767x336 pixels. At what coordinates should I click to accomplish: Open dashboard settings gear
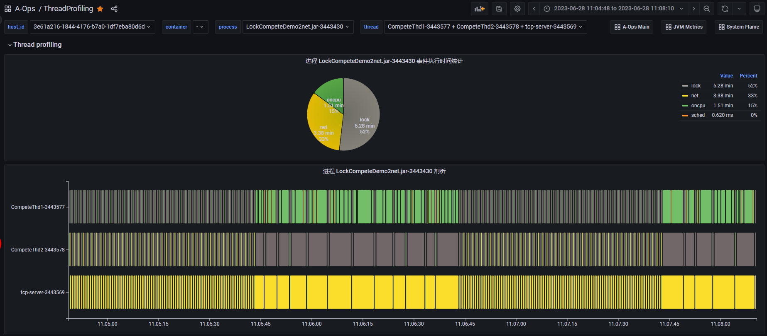517,9
